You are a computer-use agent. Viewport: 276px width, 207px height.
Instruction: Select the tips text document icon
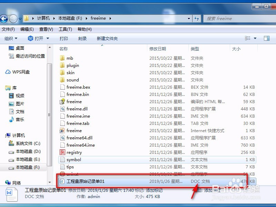[62, 167]
